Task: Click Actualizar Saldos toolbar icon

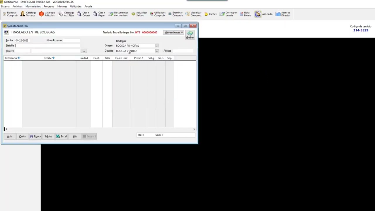Action: click(139, 14)
